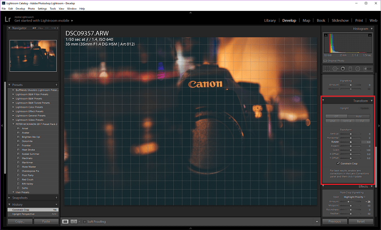Set Upright mode to Full

tap(362, 121)
